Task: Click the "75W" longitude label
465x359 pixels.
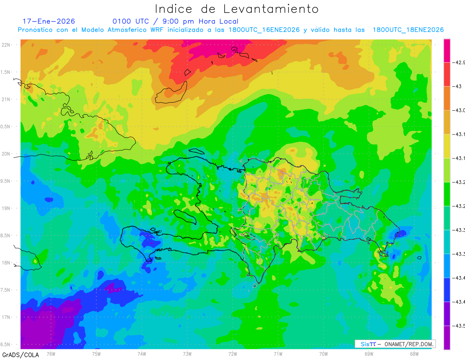Action: click(x=96, y=354)
